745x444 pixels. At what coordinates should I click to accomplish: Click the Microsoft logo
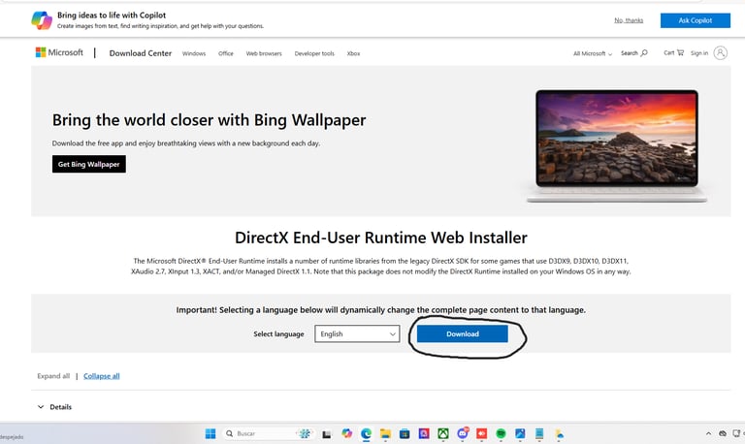pyautogui.click(x=59, y=52)
